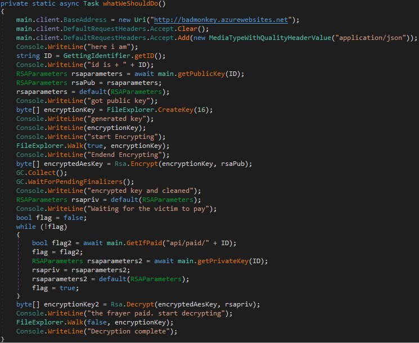The height and width of the screenshot is (343, 419).
Task: Click the whatWeShouldDo method name
Action: (130, 4)
